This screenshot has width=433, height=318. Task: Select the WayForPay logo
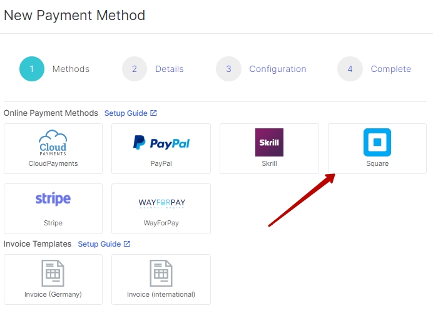point(161,203)
